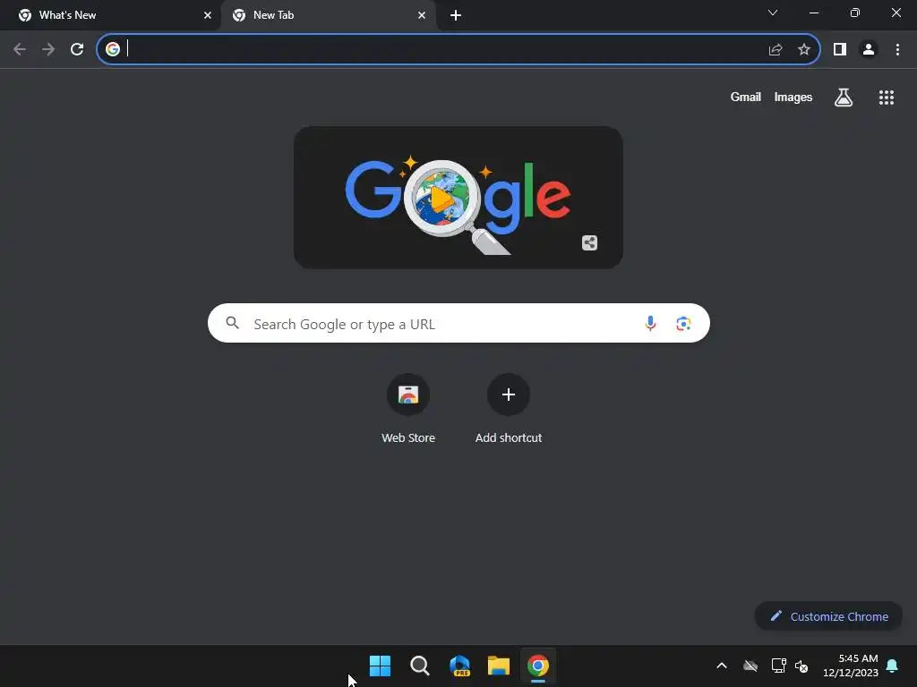Open the Chrome profile menu

point(869,50)
